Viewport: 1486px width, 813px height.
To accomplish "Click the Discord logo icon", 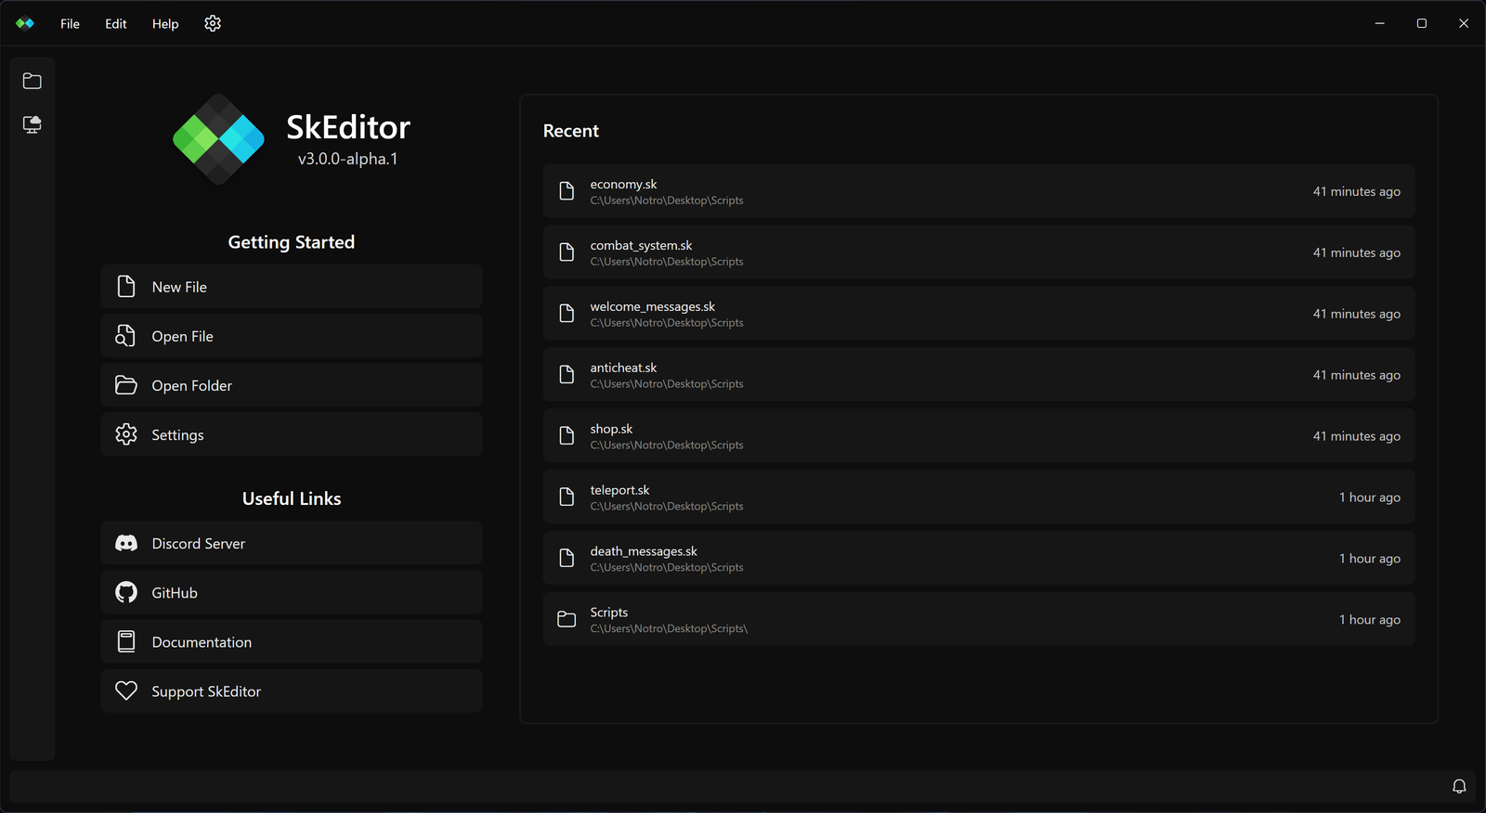I will coord(126,543).
